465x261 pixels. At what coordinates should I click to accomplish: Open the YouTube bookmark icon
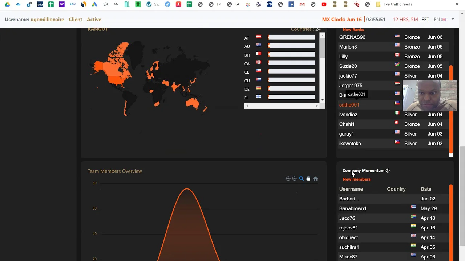coord(324,4)
